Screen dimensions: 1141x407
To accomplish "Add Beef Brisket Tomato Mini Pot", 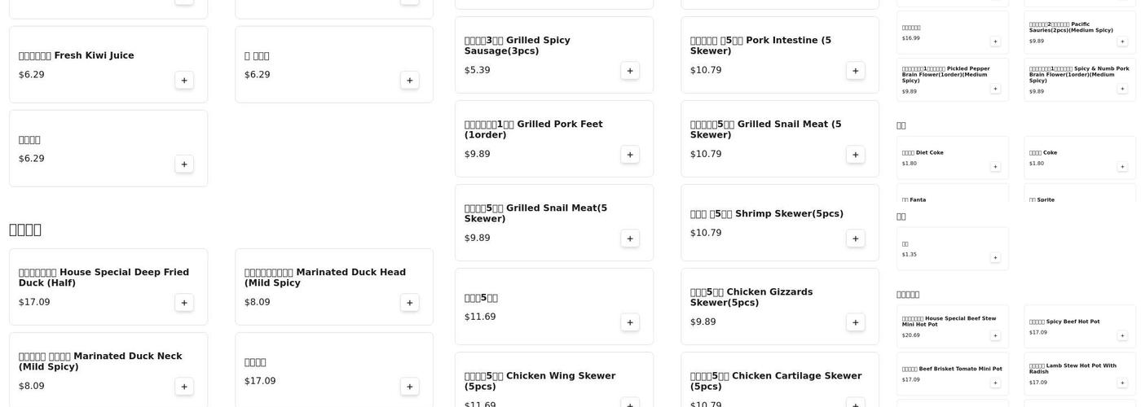I will pyautogui.click(x=995, y=383).
